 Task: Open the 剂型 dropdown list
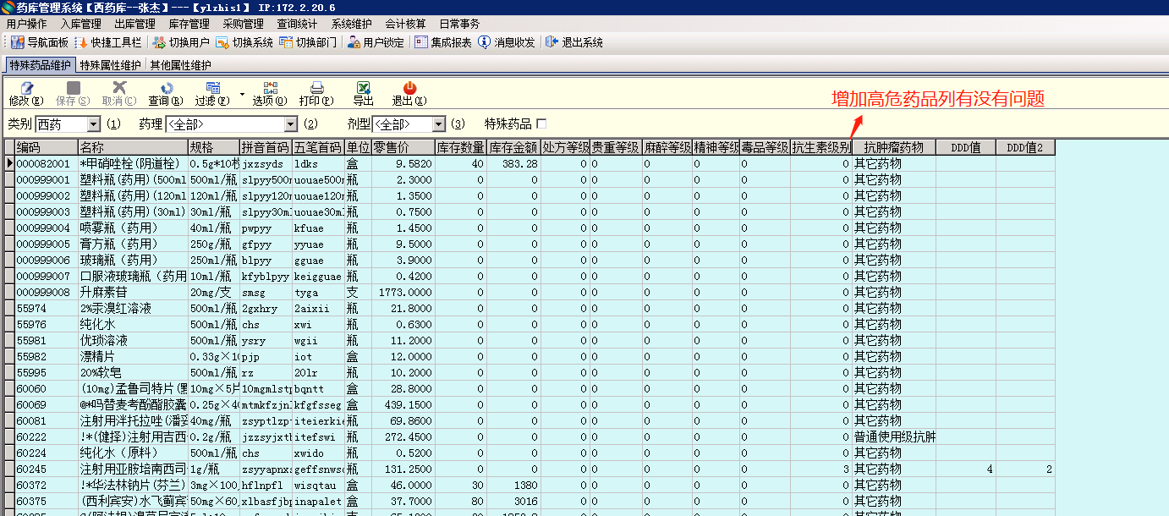click(438, 124)
